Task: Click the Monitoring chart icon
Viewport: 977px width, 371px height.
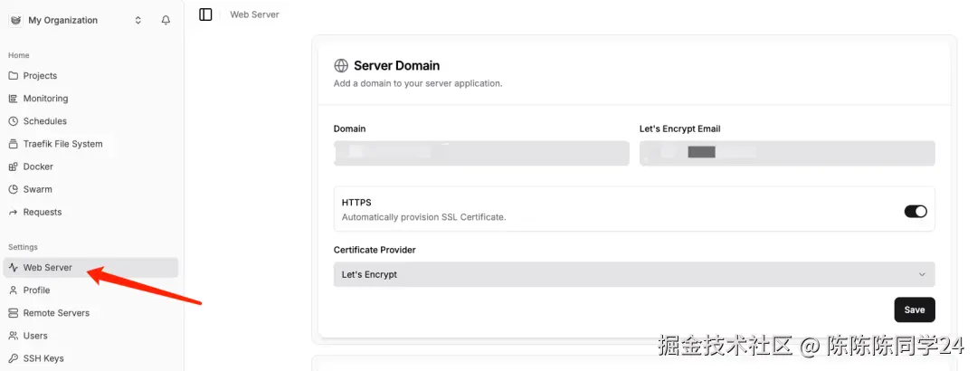Action: tap(14, 99)
